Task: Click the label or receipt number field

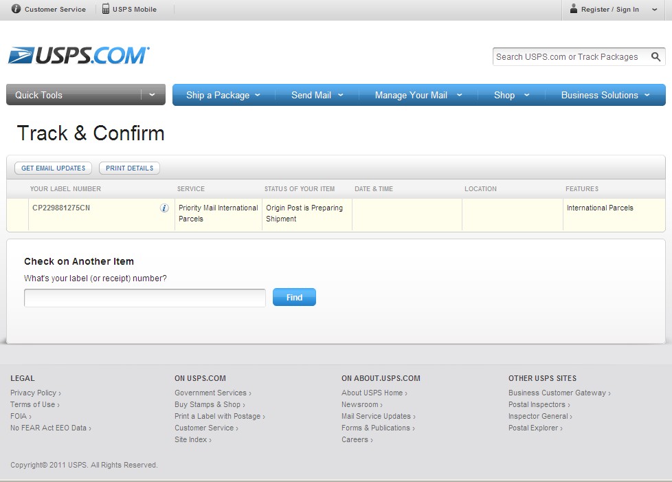Action: pyautogui.click(x=144, y=298)
